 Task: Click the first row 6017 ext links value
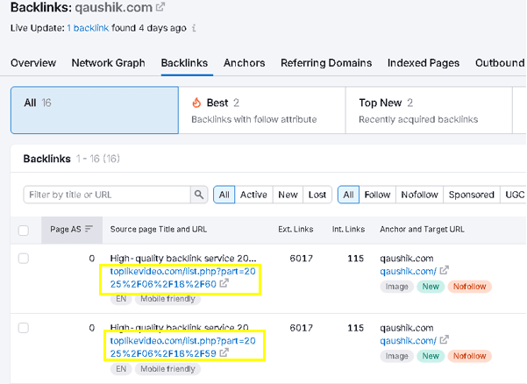[301, 259]
